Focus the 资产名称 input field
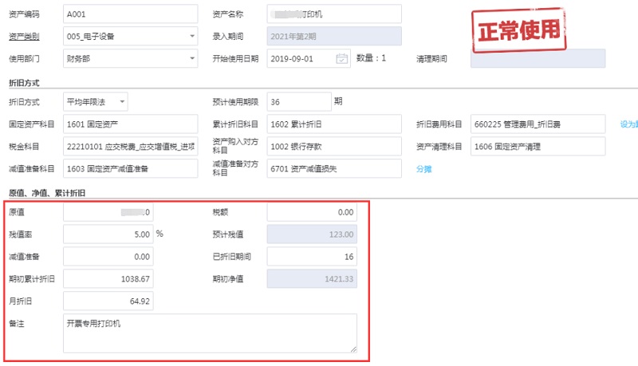638x366 pixels. click(333, 14)
